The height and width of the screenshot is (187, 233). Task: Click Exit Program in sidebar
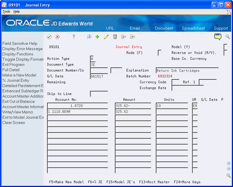point(13,65)
